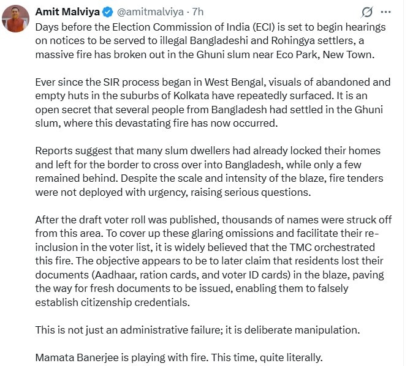Open the @amitmalviya handle link
This screenshot has height=366, width=410.
pos(146,12)
